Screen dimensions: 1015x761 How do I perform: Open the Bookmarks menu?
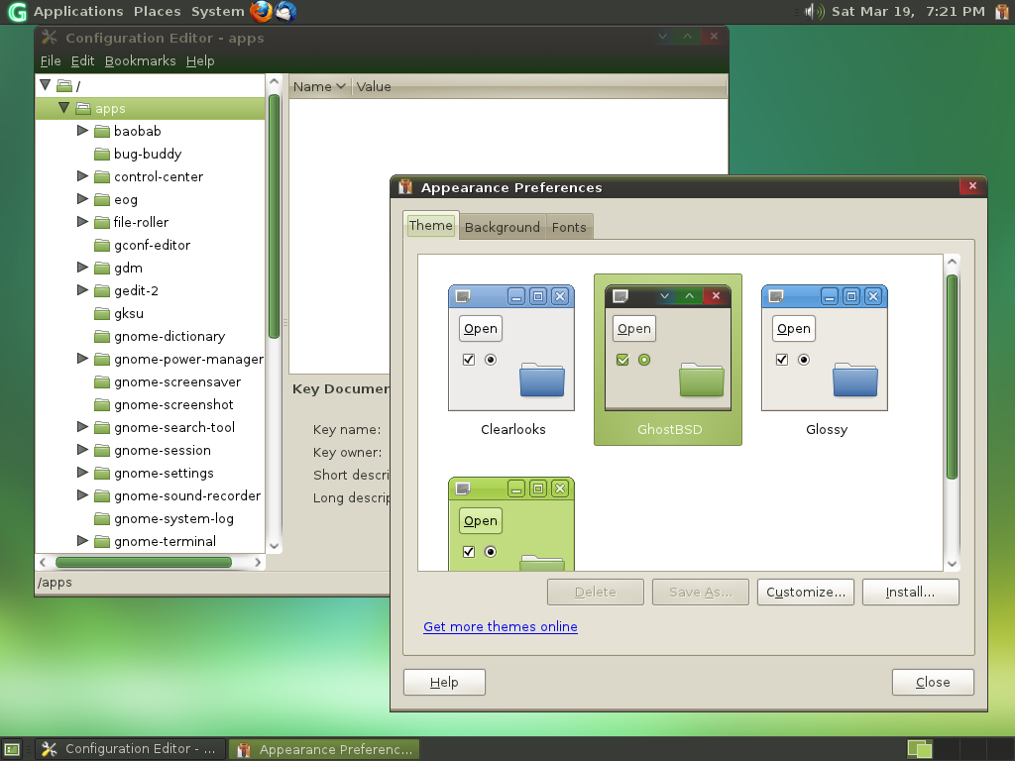point(140,60)
